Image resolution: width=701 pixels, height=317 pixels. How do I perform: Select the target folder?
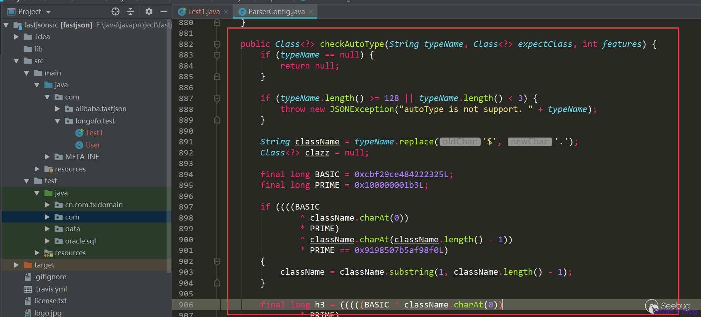point(44,265)
